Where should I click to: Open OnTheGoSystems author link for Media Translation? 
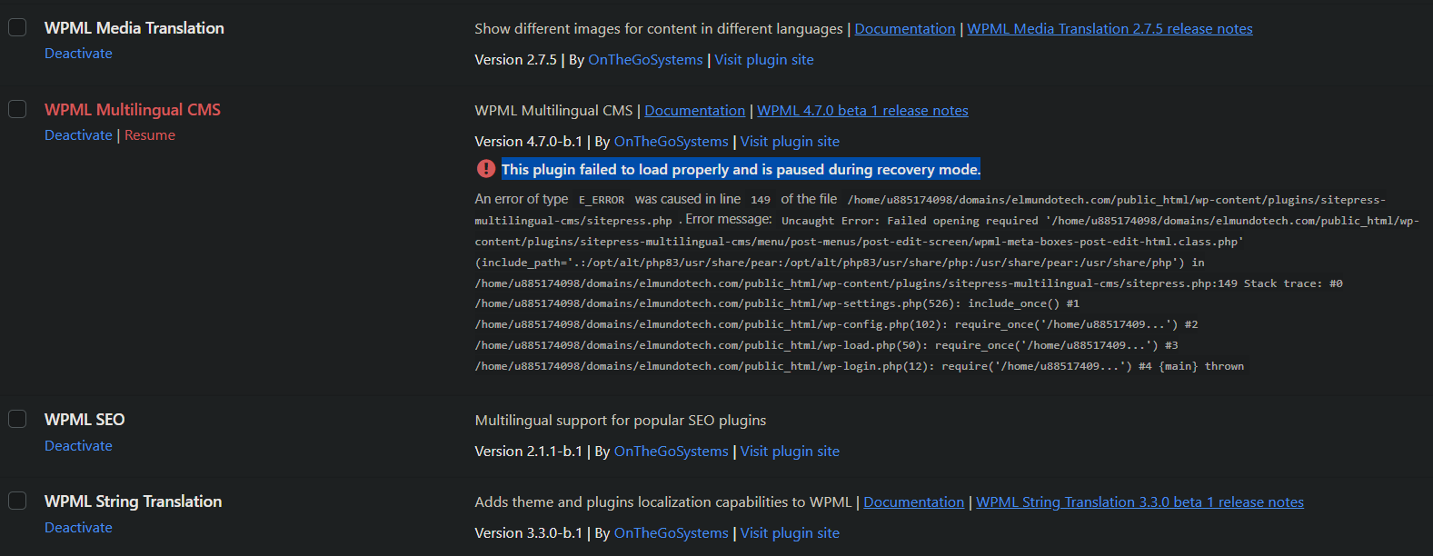(x=645, y=60)
